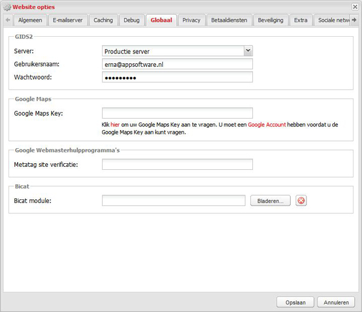
Task: Follow the 'hier' link for Maps Key
Action: (x=115, y=125)
